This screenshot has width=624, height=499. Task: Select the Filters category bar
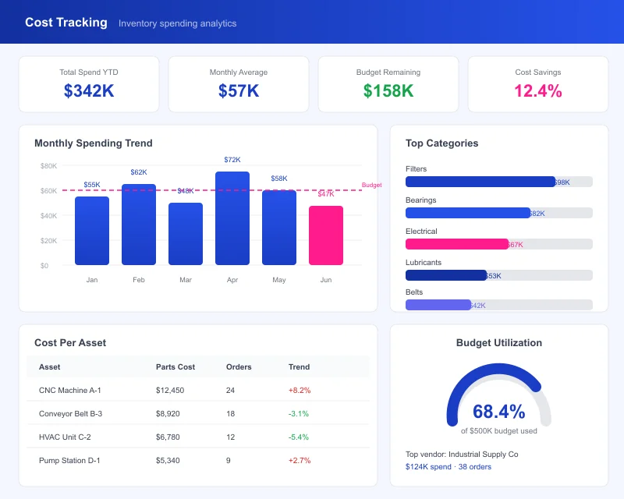click(499, 181)
